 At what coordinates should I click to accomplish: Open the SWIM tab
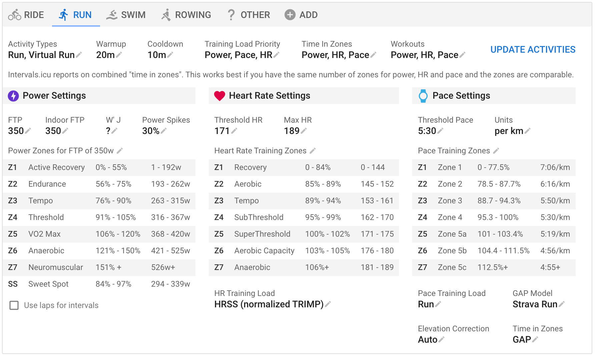(126, 15)
